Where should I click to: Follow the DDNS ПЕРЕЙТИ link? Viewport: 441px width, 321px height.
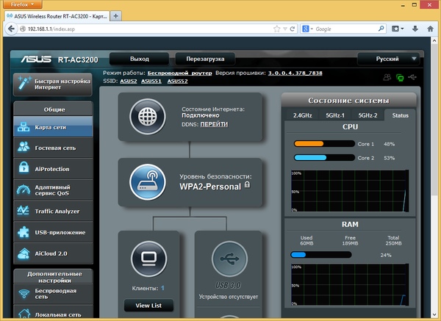214,124
